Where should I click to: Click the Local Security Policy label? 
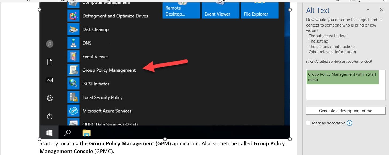pos(102,97)
